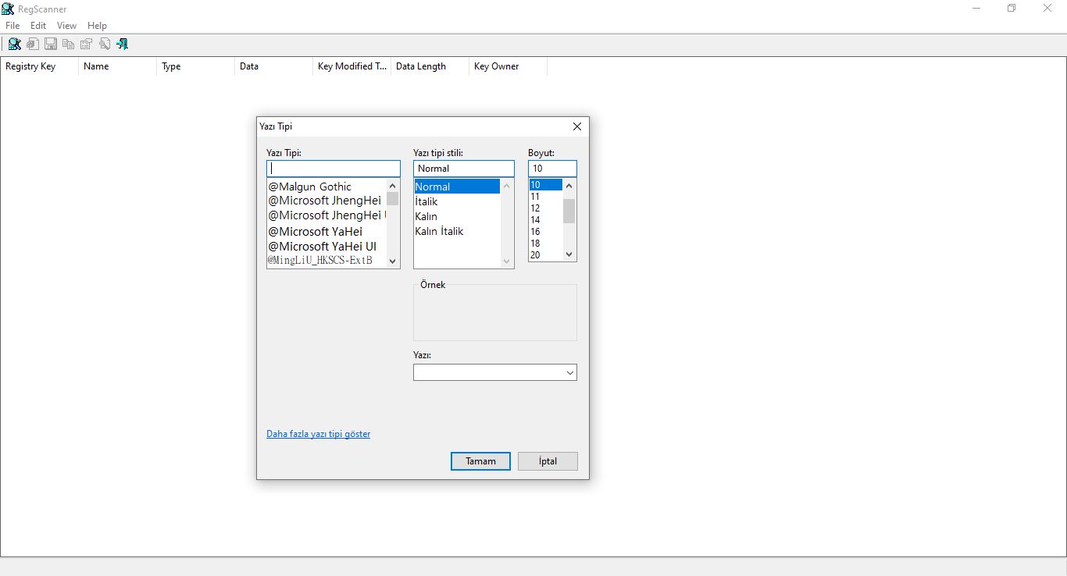This screenshot has height=576, width=1067.
Task: Cancel the font dialog with İptal
Action: (x=548, y=461)
